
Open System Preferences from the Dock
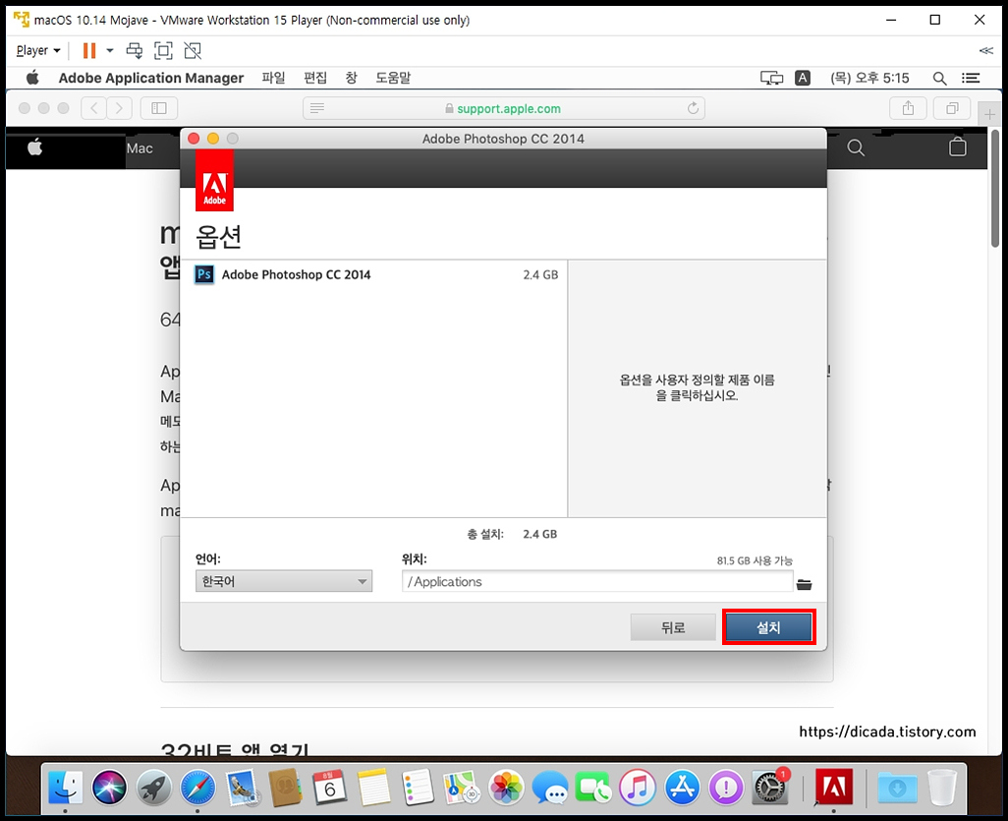(770, 787)
